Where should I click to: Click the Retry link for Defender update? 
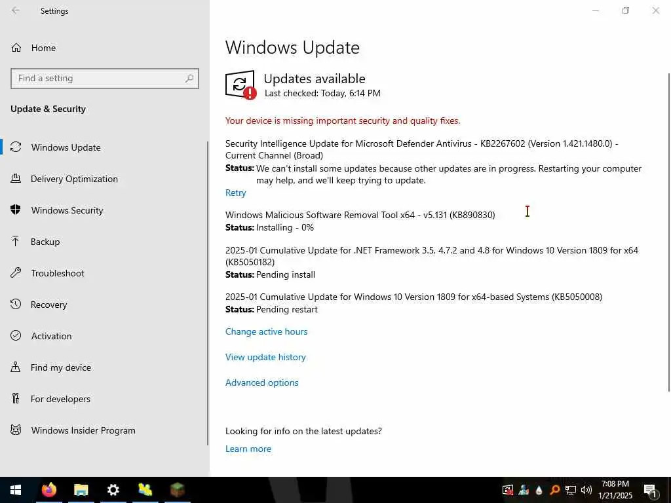pyautogui.click(x=236, y=193)
